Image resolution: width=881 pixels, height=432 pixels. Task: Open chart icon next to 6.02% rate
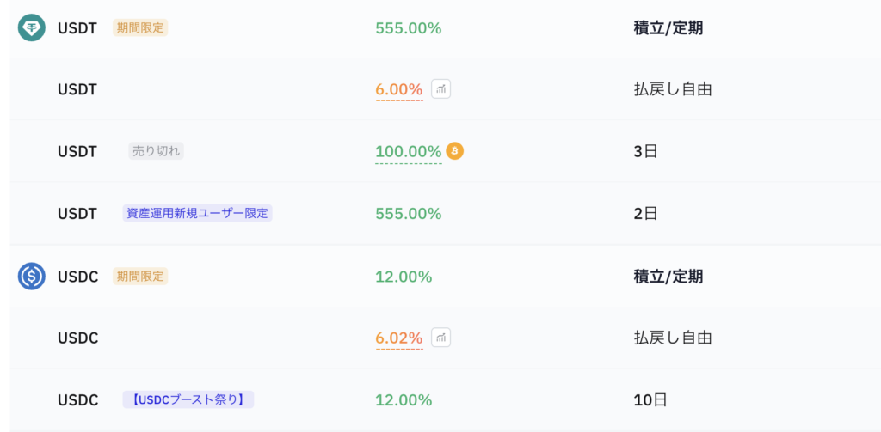[440, 338]
